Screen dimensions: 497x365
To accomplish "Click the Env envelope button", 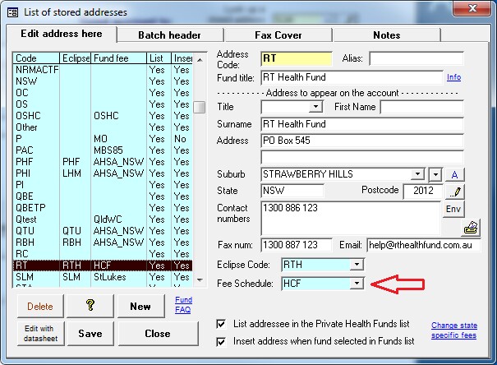I will [x=453, y=209].
